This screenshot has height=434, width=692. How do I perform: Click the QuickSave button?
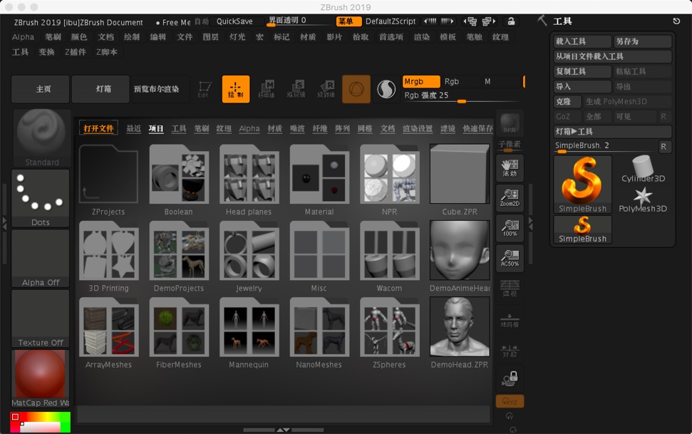click(229, 21)
